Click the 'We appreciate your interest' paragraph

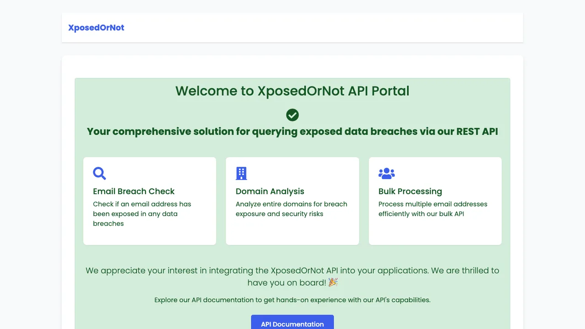pyautogui.click(x=292, y=276)
